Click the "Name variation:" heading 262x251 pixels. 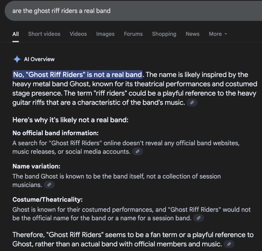[x=36, y=166]
